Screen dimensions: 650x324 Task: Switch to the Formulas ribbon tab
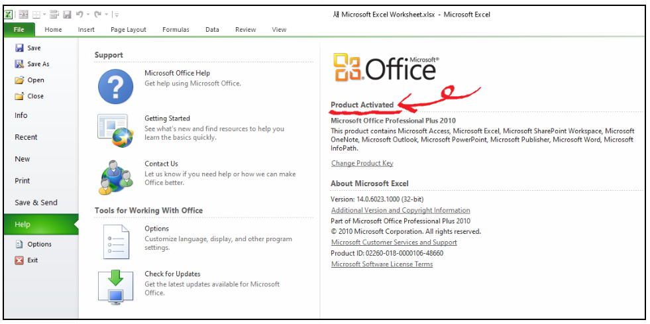coord(176,29)
